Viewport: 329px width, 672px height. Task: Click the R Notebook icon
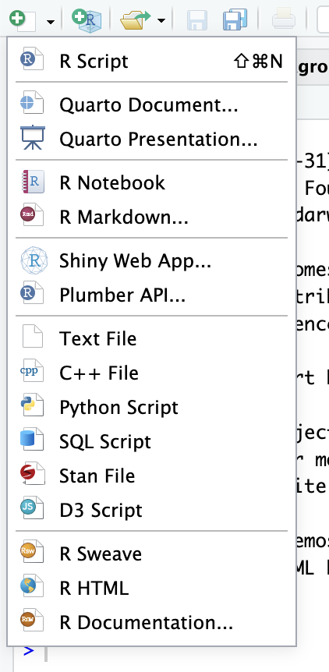point(33,182)
